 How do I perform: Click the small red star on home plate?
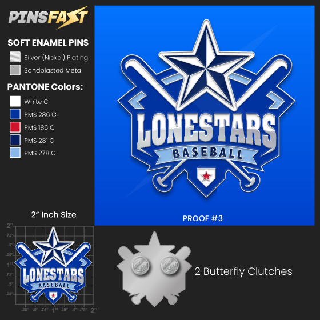click(x=206, y=176)
